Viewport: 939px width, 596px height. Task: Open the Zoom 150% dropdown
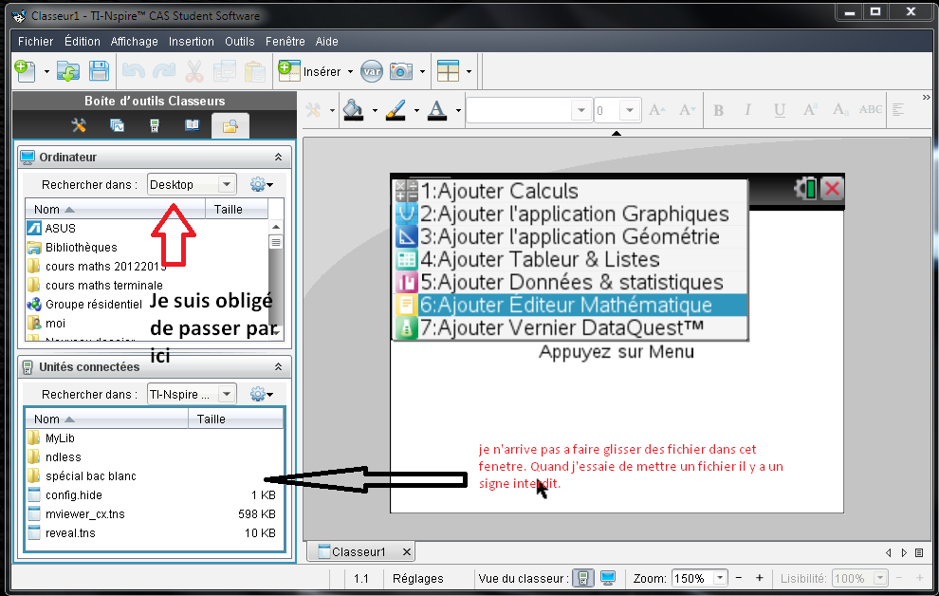pos(720,578)
